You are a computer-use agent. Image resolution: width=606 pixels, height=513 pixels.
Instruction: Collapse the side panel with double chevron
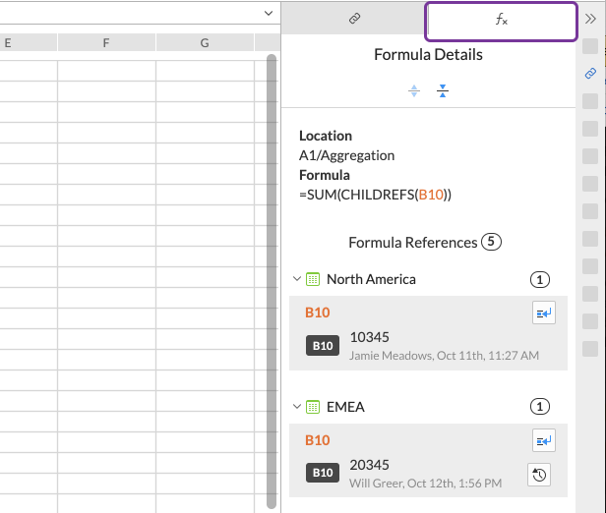pyautogui.click(x=590, y=18)
